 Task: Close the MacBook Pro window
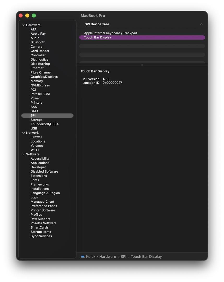(21, 16)
